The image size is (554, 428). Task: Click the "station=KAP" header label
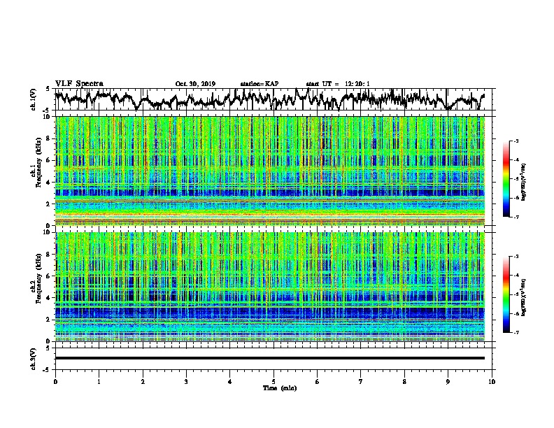tap(260, 84)
